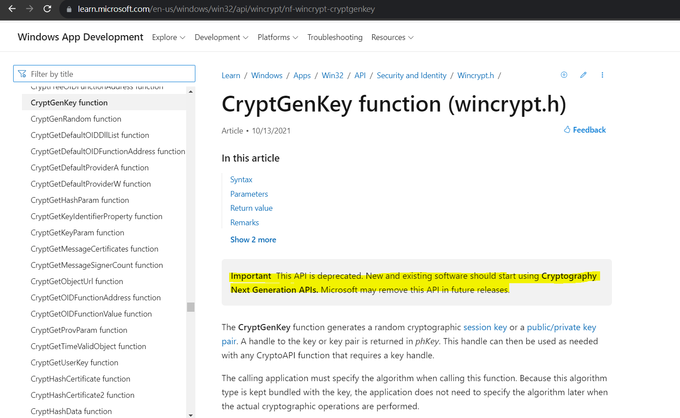Expand the Platforms dropdown
The image size is (680, 418).
pyautogui.click(x=278, y=37)
